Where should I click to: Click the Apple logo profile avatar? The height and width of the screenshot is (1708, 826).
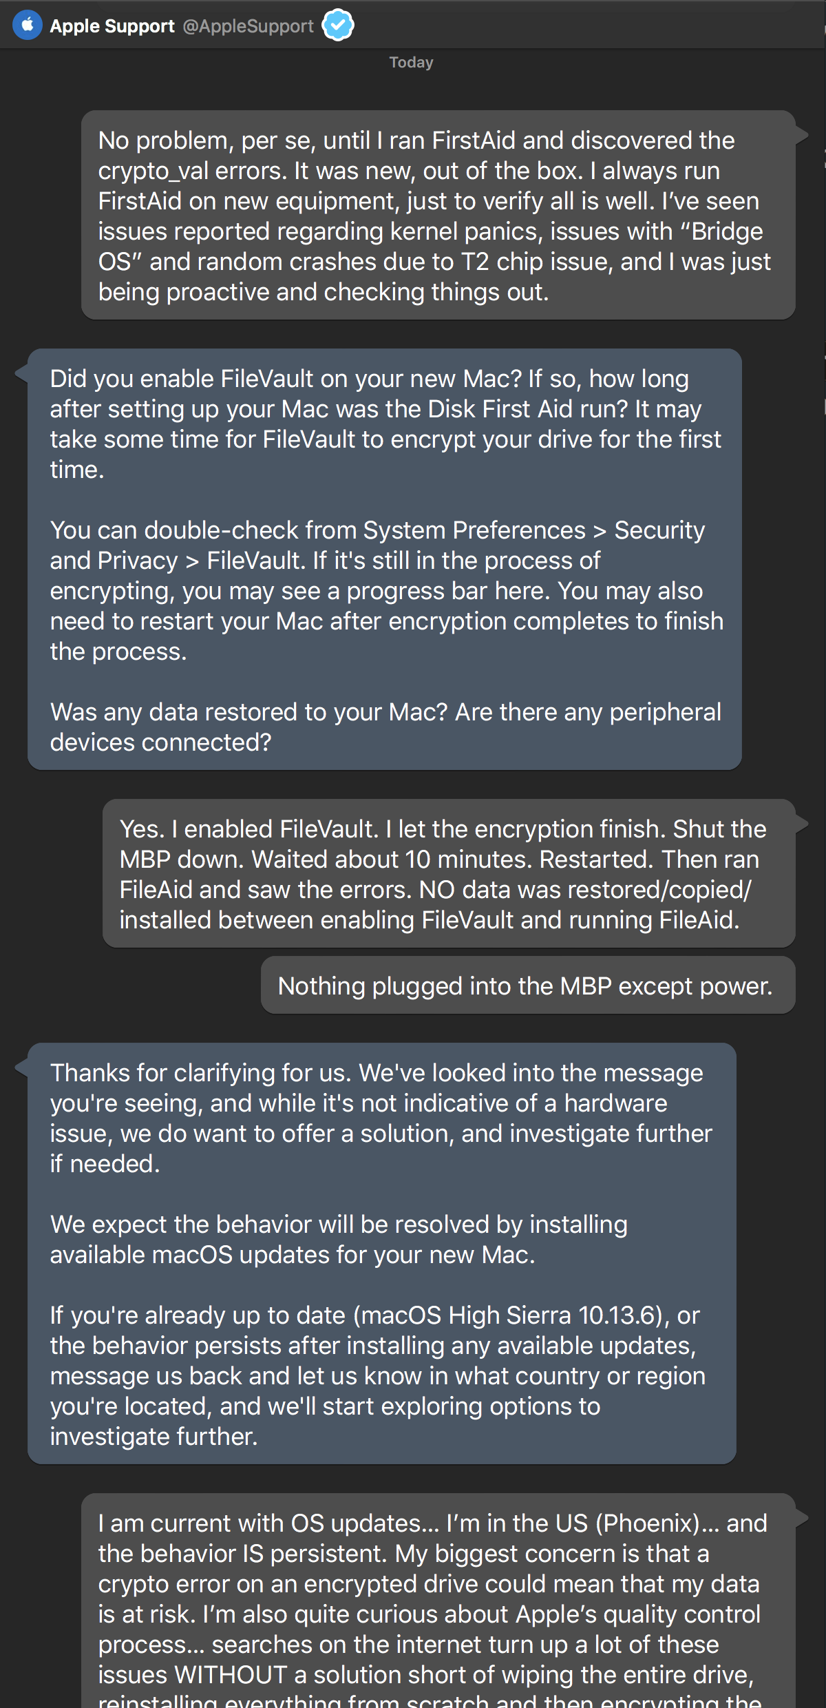coord(28,25)
